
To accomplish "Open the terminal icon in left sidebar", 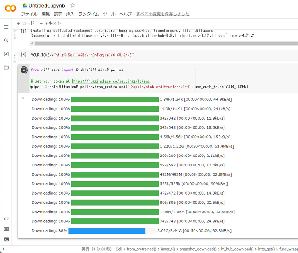I will coord(6,239).
